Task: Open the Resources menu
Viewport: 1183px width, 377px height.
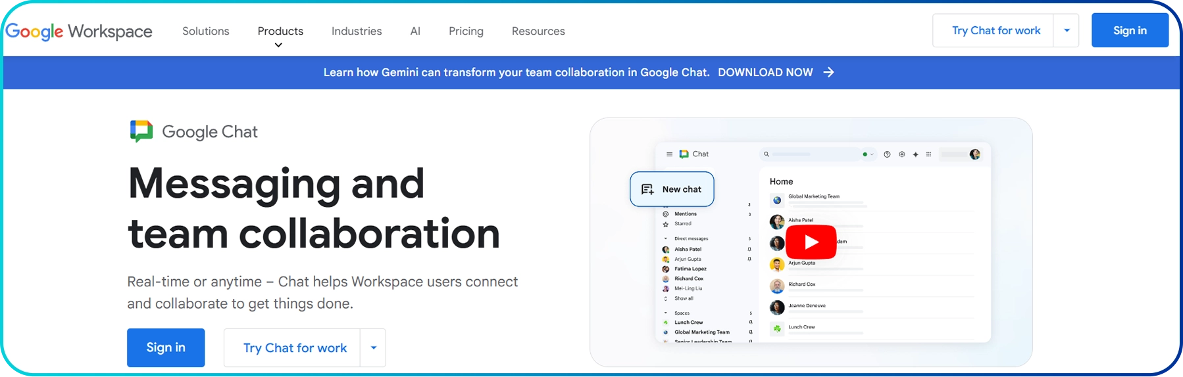Action: (x=538, y=31)
